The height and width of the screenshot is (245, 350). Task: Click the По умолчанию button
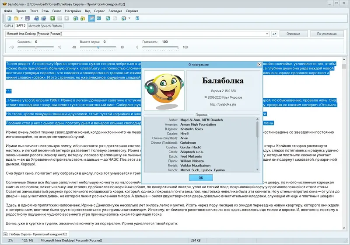tap(327, 34)
